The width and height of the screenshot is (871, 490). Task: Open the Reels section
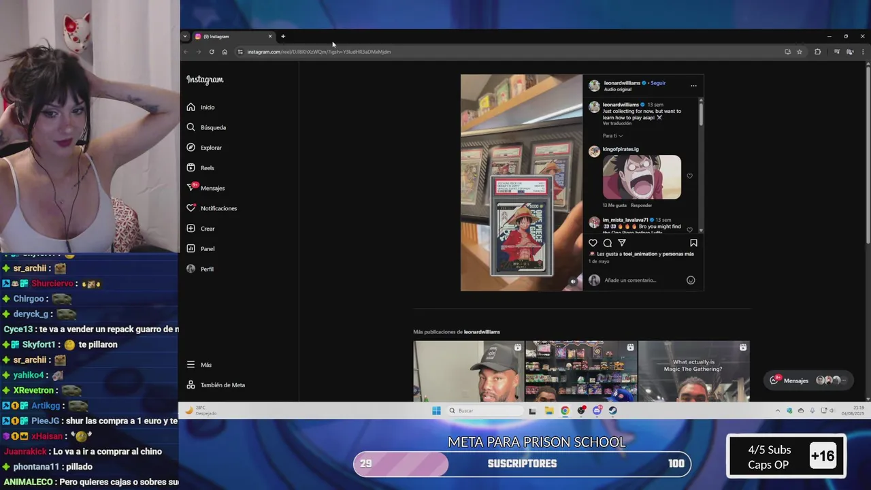point(201,167)
